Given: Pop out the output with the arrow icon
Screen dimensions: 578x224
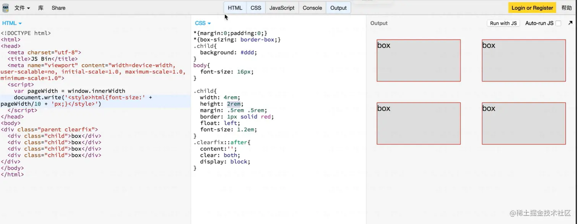Looking at the screenshot, I should point(570,23).
